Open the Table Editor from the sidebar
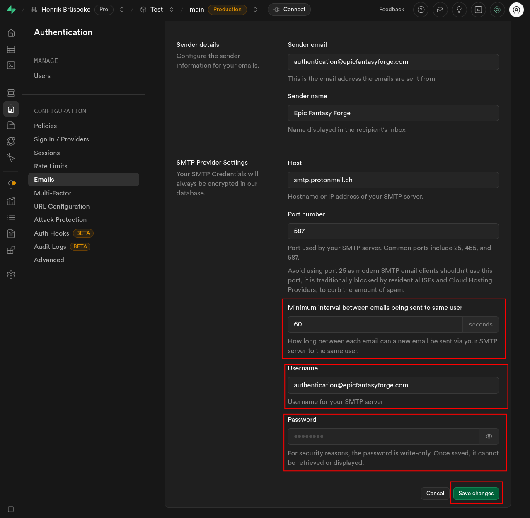The width and height of the screenshot is (530, 518). click(x=11, y=49)
